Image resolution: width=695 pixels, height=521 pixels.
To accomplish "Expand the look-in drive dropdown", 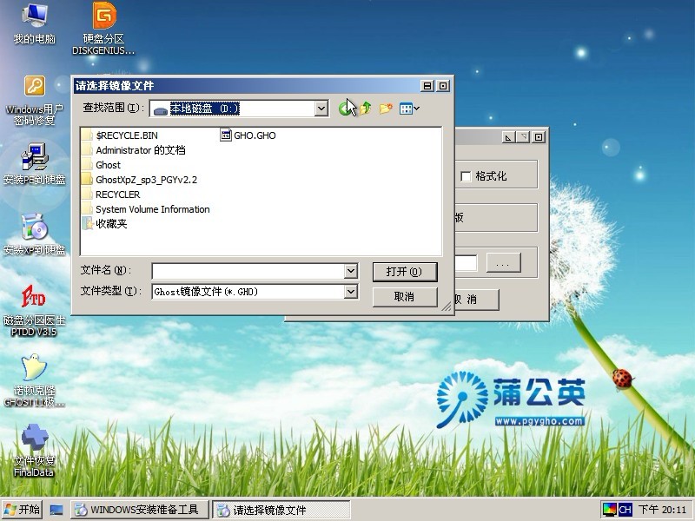I will pyautogui.click(x=321, y=109).
